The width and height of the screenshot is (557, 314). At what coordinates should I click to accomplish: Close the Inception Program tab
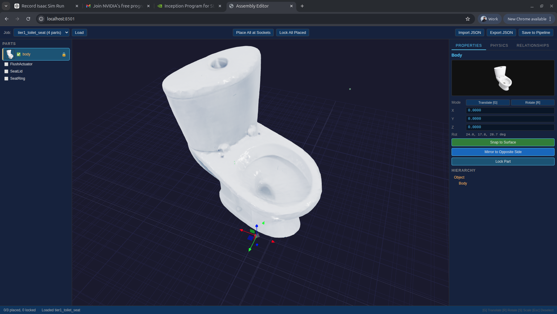tap(220, 6)
